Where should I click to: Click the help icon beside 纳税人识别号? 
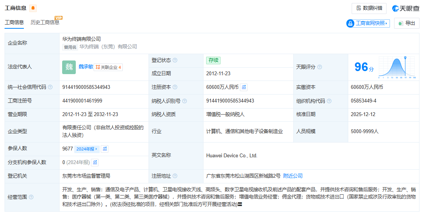tap(184, 101)
